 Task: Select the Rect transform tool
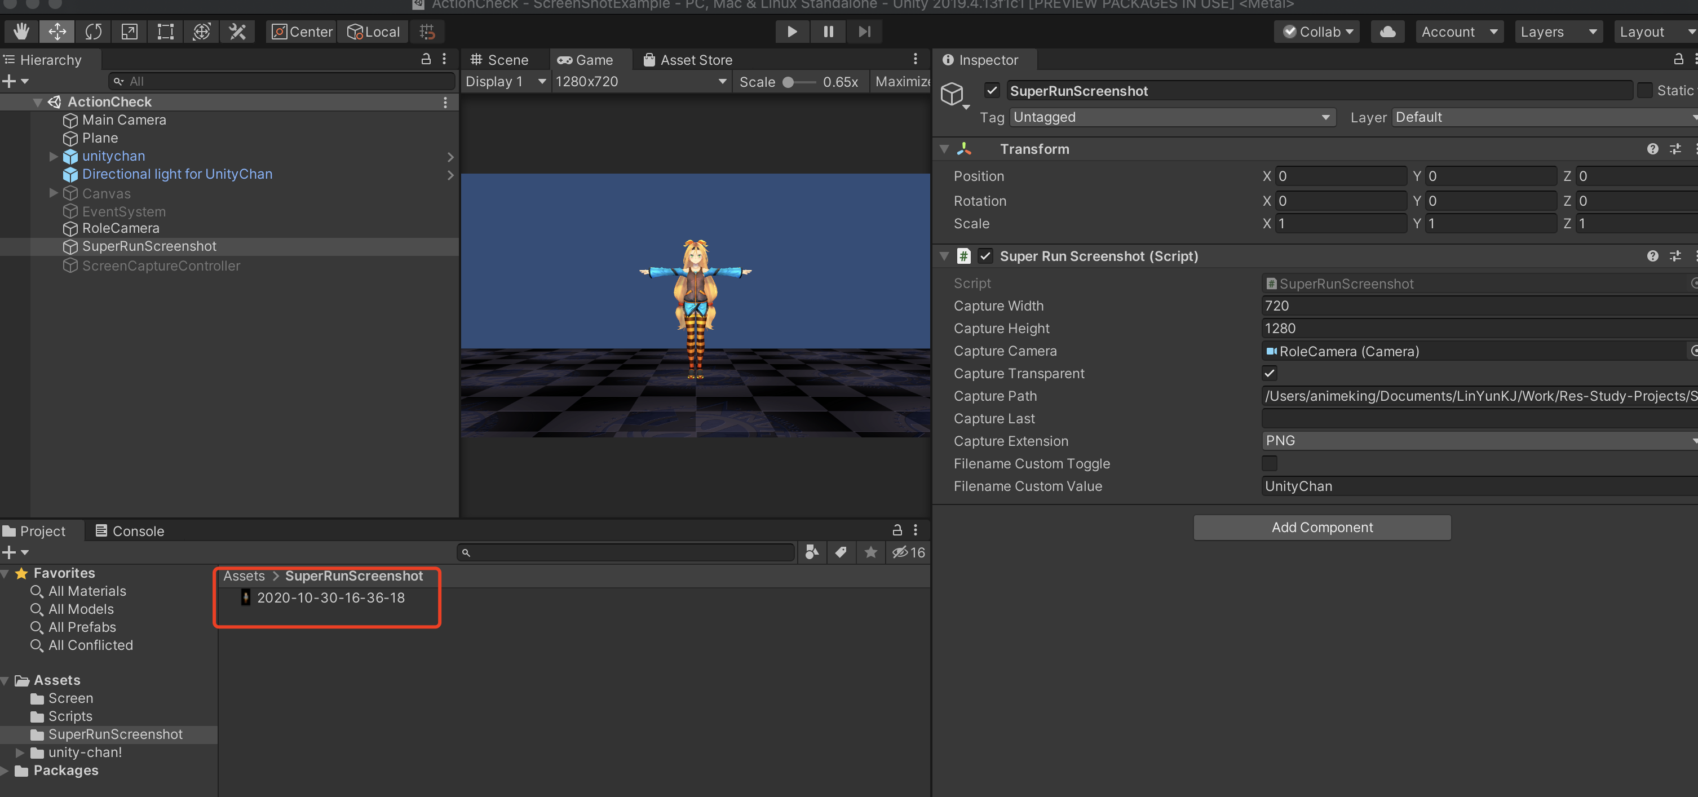pyautogui.click(x=165, y=32)
